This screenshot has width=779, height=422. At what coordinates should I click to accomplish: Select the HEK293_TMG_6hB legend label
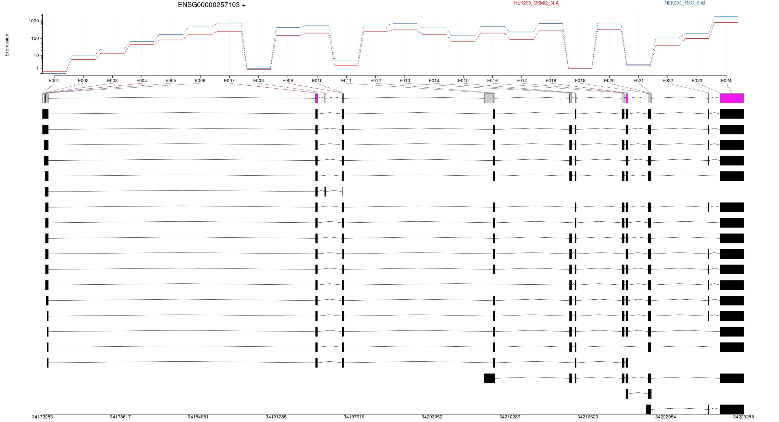685,3
